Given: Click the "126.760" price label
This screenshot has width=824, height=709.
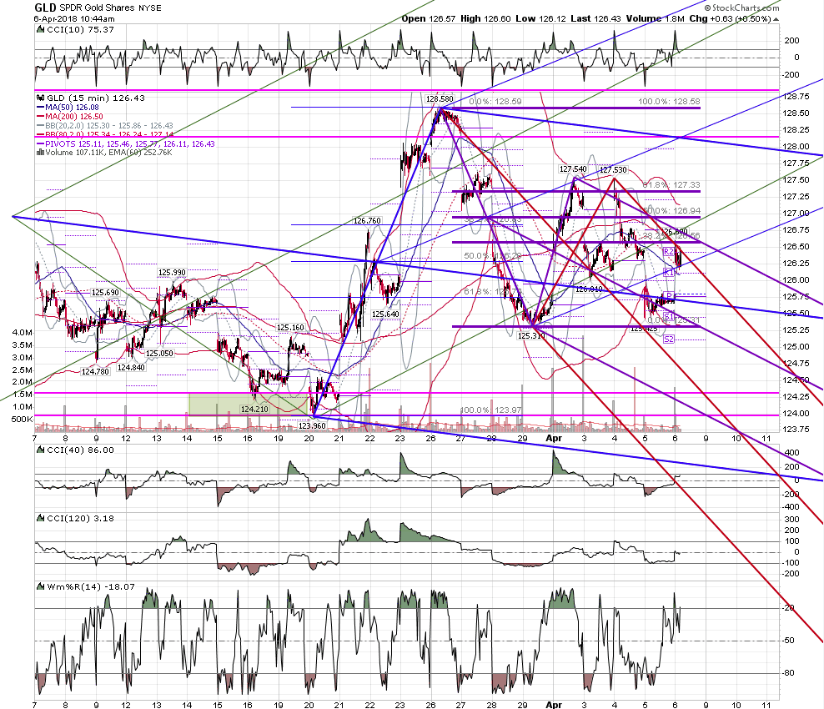Looking at the screenshot, I should coord(367,221).
